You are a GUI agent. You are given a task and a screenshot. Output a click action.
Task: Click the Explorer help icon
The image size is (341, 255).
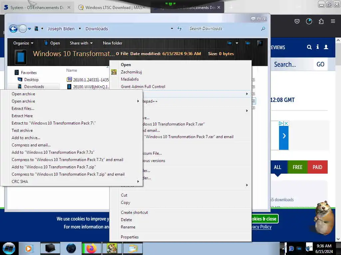coord(260,43)
